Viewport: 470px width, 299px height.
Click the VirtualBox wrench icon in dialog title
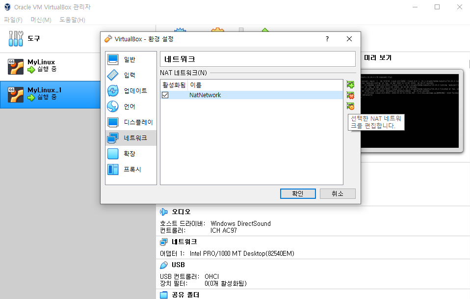[108, 39]
